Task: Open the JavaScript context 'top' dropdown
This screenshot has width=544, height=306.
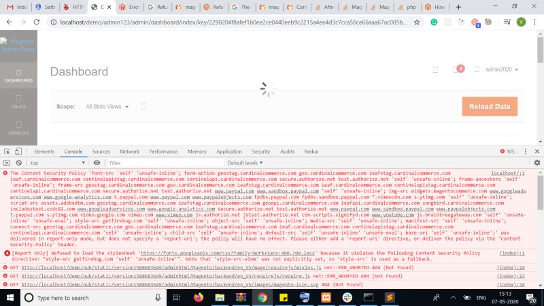Action: pyautogui.click(x=57, y=163)
